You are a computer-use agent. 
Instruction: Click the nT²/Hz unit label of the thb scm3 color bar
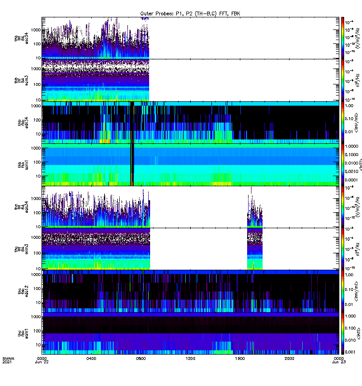[358, 80]
